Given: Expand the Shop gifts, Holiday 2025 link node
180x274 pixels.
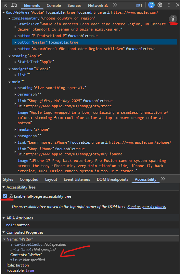Looking at the screenshot, I should 15,103.
